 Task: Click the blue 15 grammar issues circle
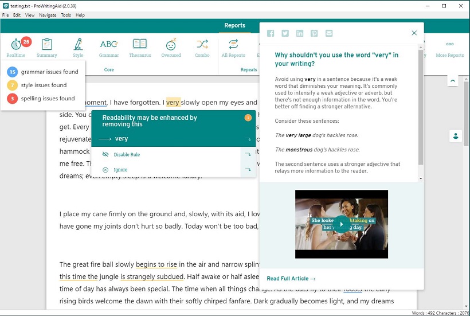pyautogui.click(x=12, y=72)
